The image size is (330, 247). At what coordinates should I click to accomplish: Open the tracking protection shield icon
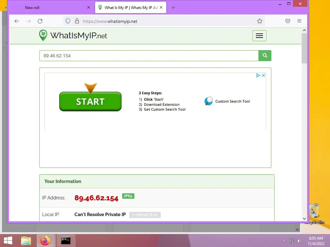68,21
